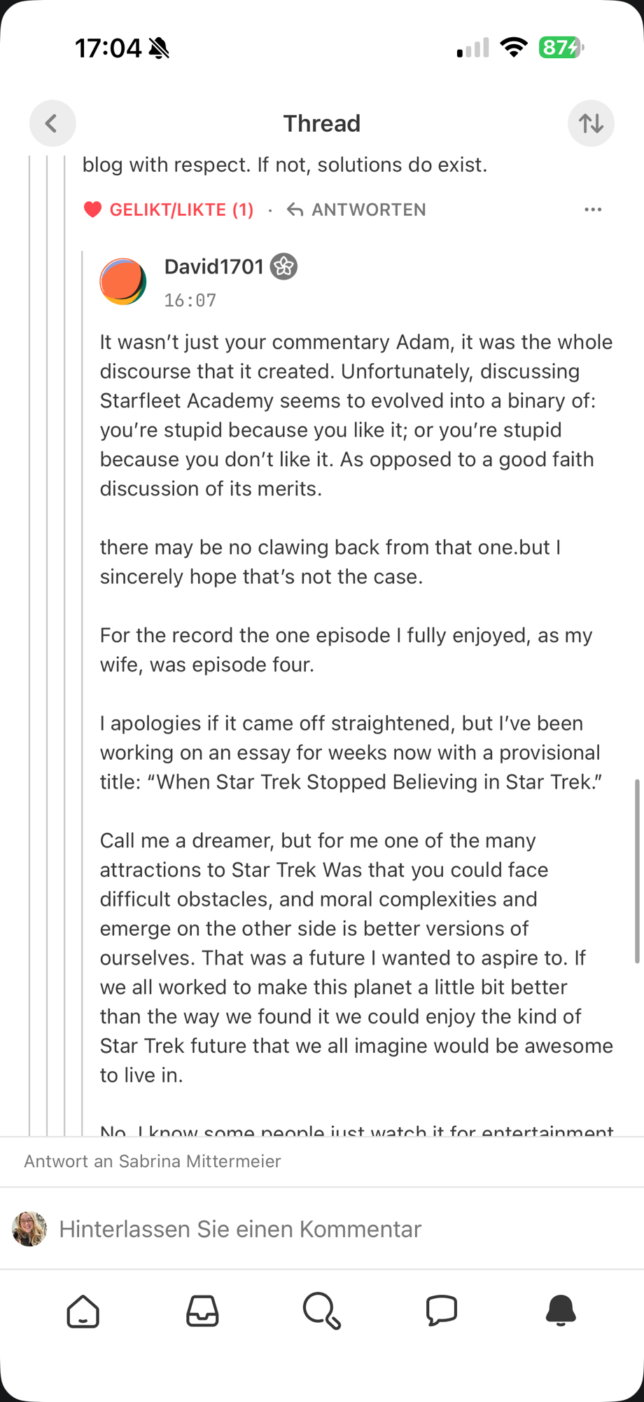Go back using the chevron arrow

52,123
